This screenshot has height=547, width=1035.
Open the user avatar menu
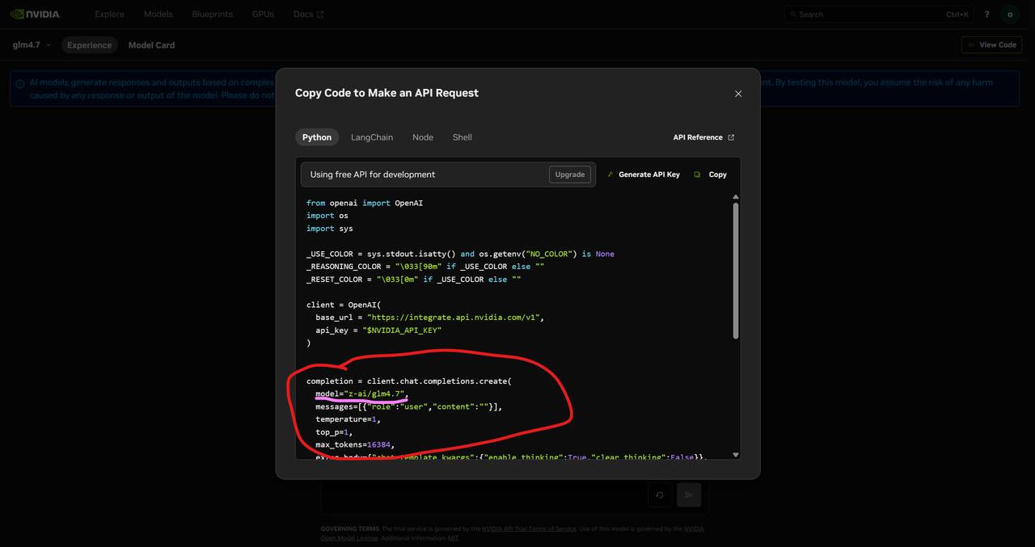tap(1010, 14)
